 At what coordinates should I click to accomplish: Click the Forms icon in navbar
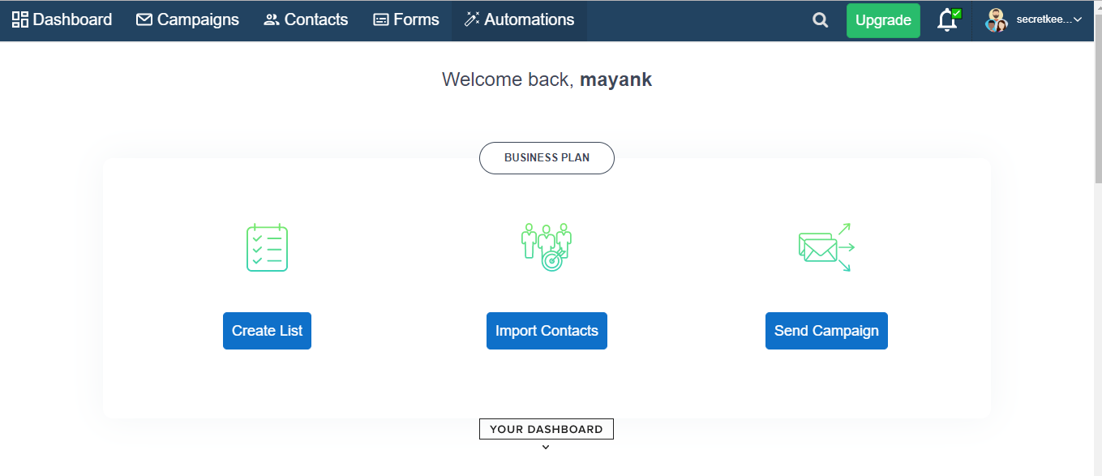pos(381,19)
